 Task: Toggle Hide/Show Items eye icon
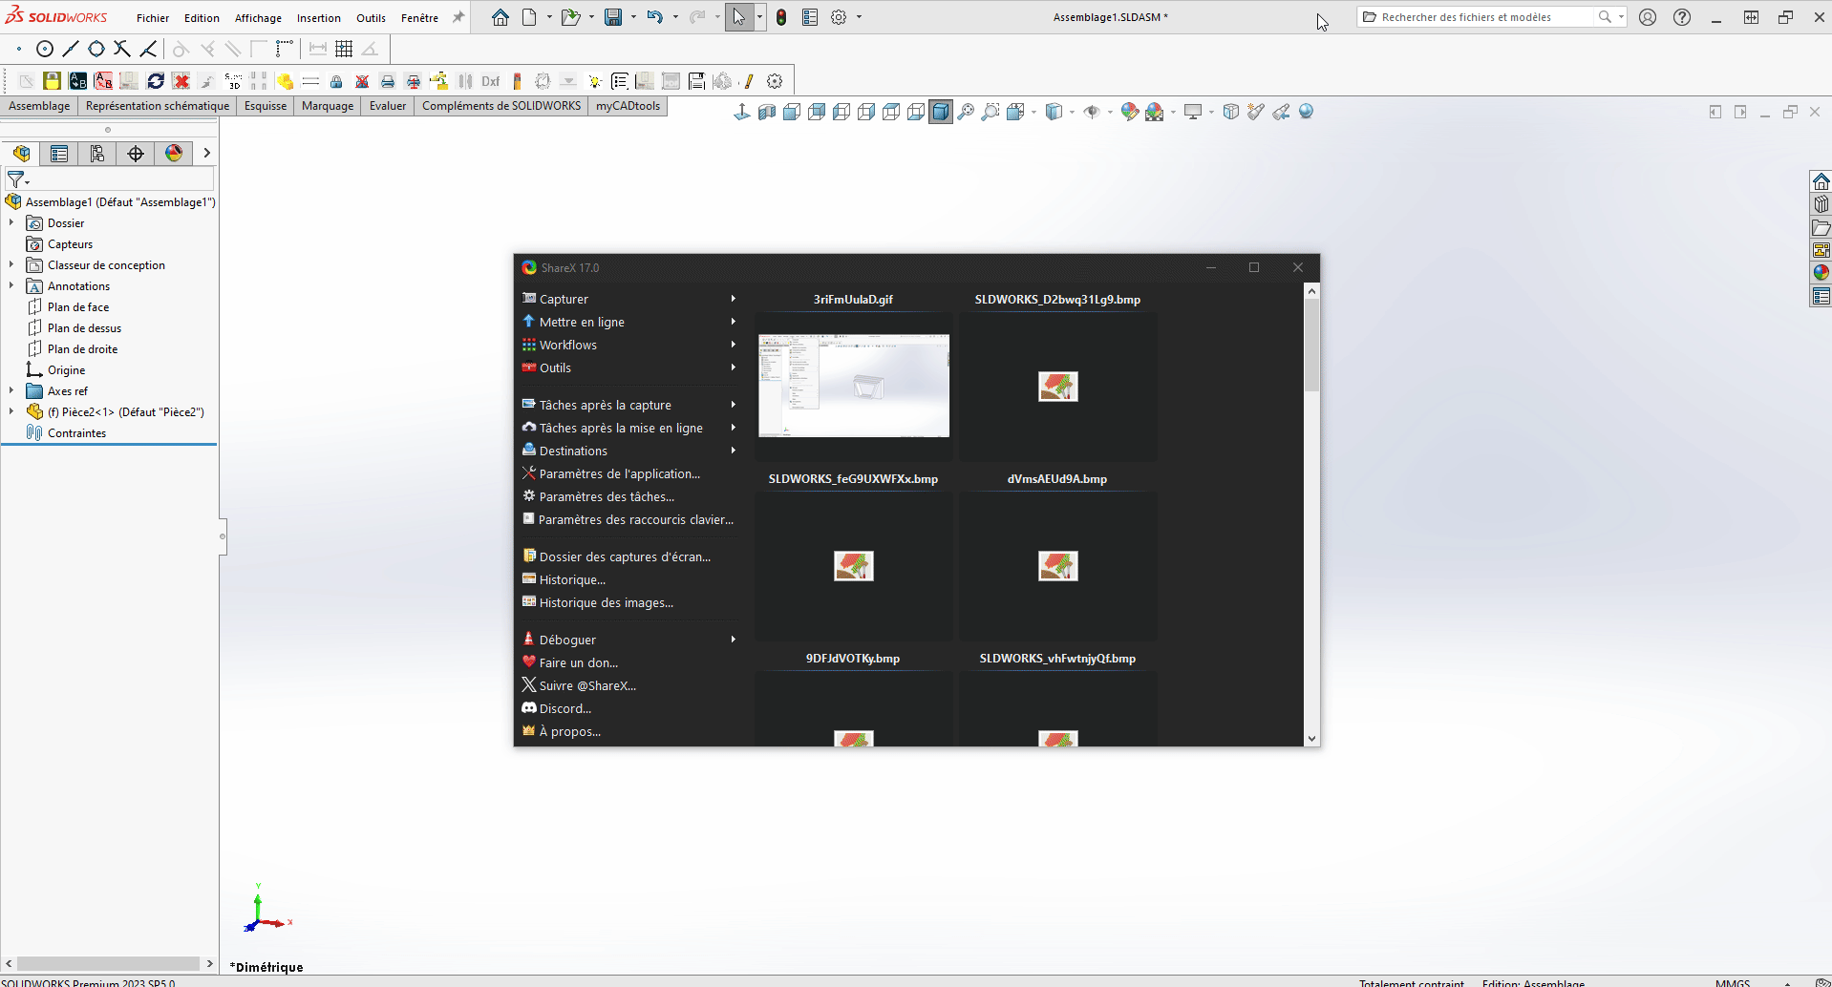point(1092,112)
